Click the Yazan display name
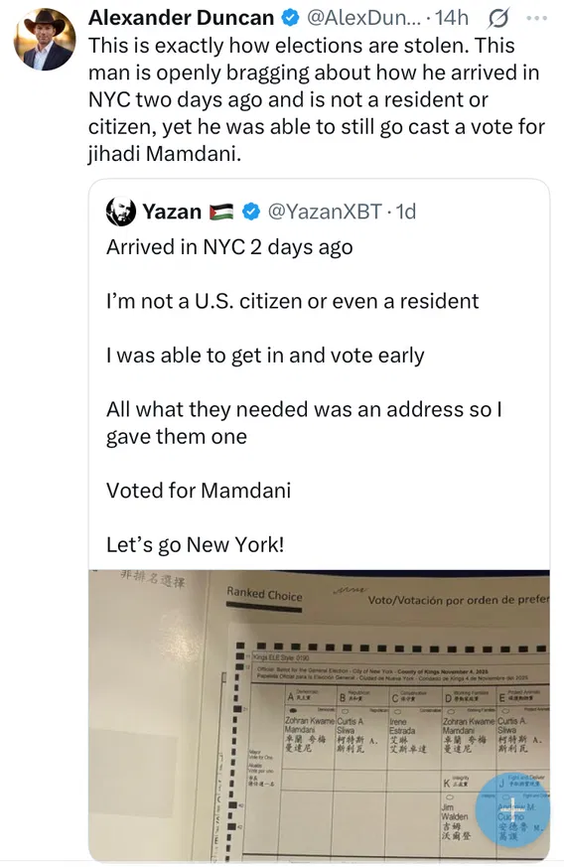 [x=172, y=212]
